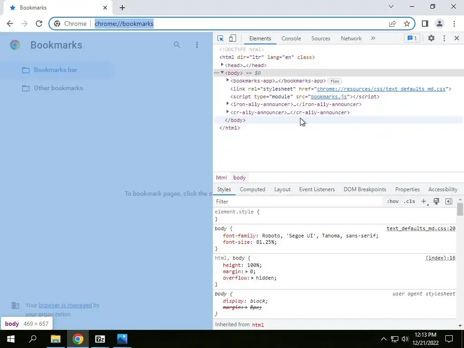The image size is (464, 348).
Task: Open the tab search chevron in title bar
Action: coord(391,6)
